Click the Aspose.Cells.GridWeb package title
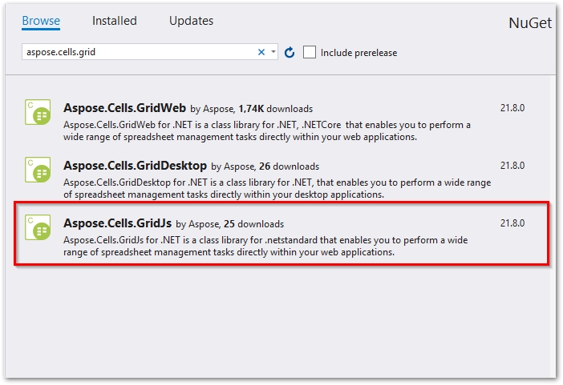This screenshot has width=563, height=385. (124, 107)
